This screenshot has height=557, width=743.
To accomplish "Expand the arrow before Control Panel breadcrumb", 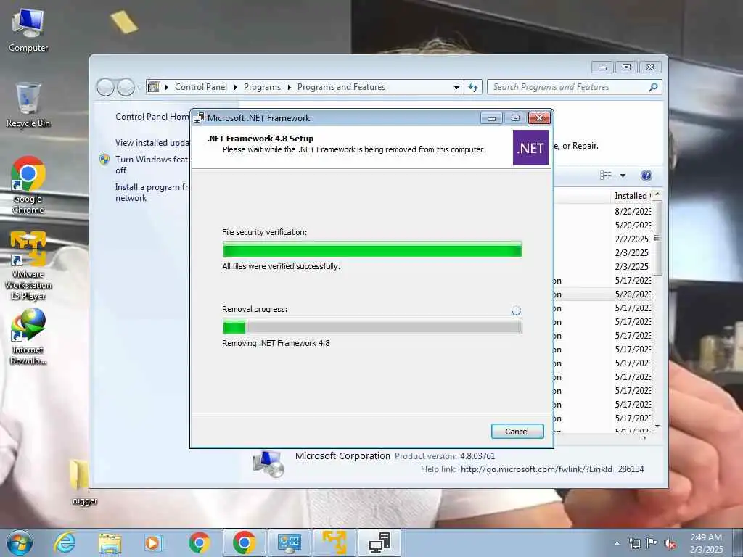I will (x=167, y=87).
